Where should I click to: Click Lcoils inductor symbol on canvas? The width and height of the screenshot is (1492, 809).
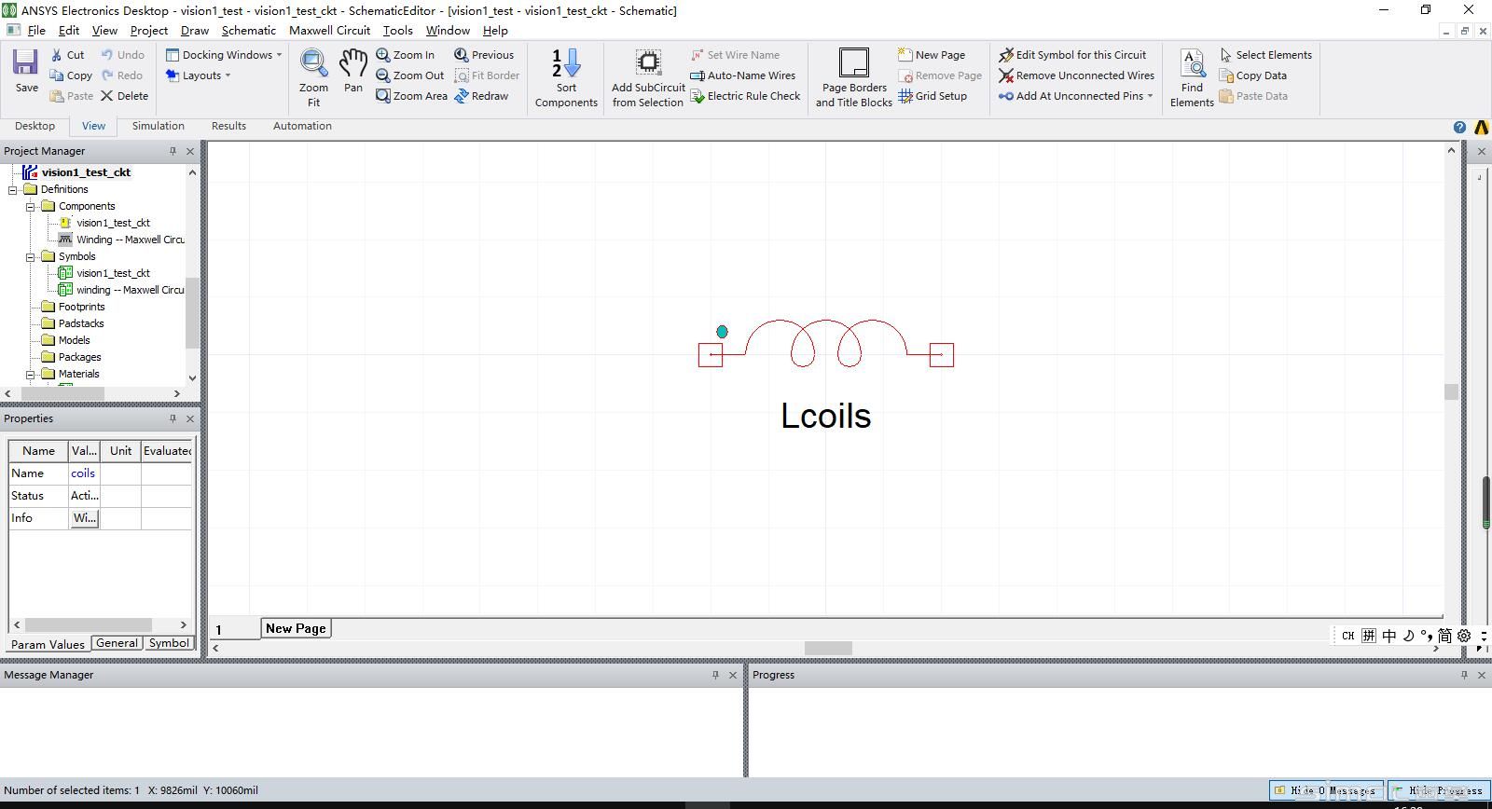[826, 345]
